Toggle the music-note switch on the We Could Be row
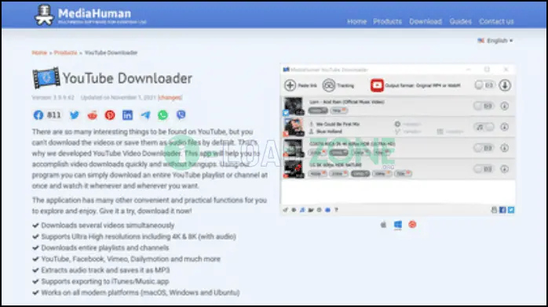This screenshot has height=307, width=548. click(x=484, y=127)
